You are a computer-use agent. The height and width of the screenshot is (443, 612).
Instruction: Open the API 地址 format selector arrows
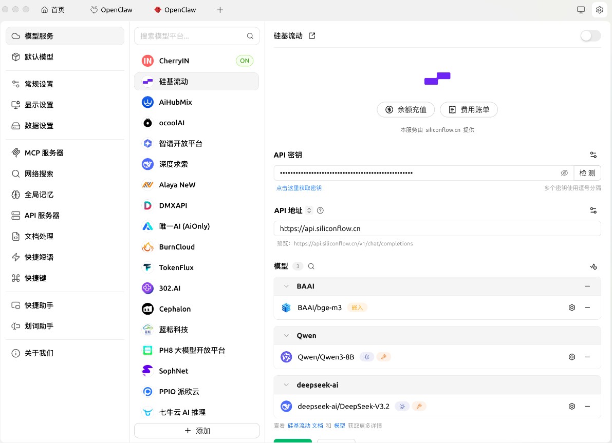(x=309, y=210)
